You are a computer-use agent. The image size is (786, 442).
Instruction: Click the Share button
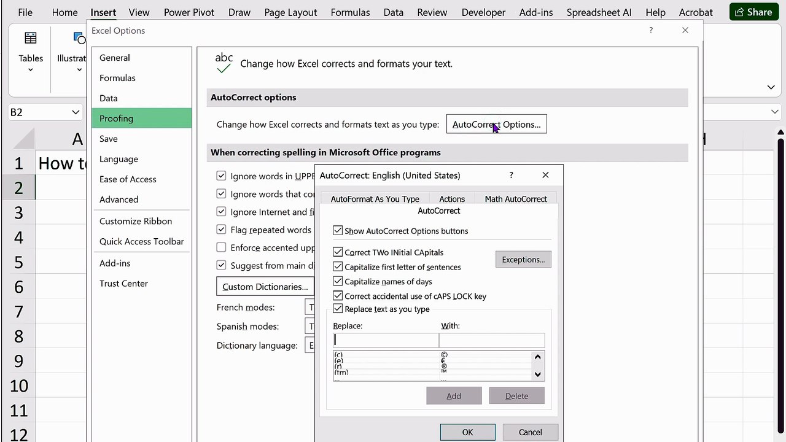click(754, 12)
